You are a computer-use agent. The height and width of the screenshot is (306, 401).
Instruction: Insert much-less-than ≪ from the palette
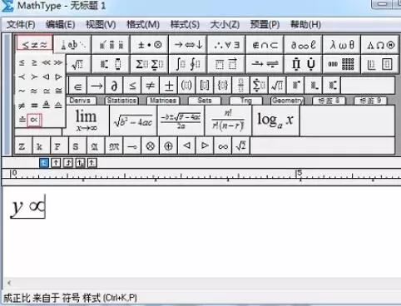pos(46,62)
